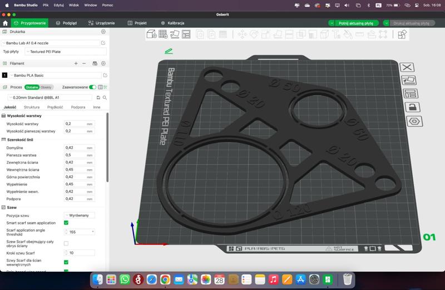Open the Assembly view icon
445x290 pixels.
coord(402,35)
